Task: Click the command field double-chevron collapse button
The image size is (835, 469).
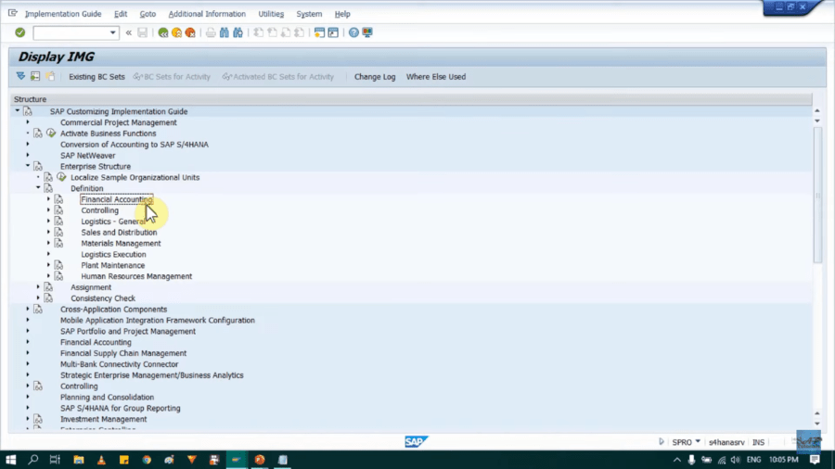Action: pyautogui.click(x=128, y=33)
